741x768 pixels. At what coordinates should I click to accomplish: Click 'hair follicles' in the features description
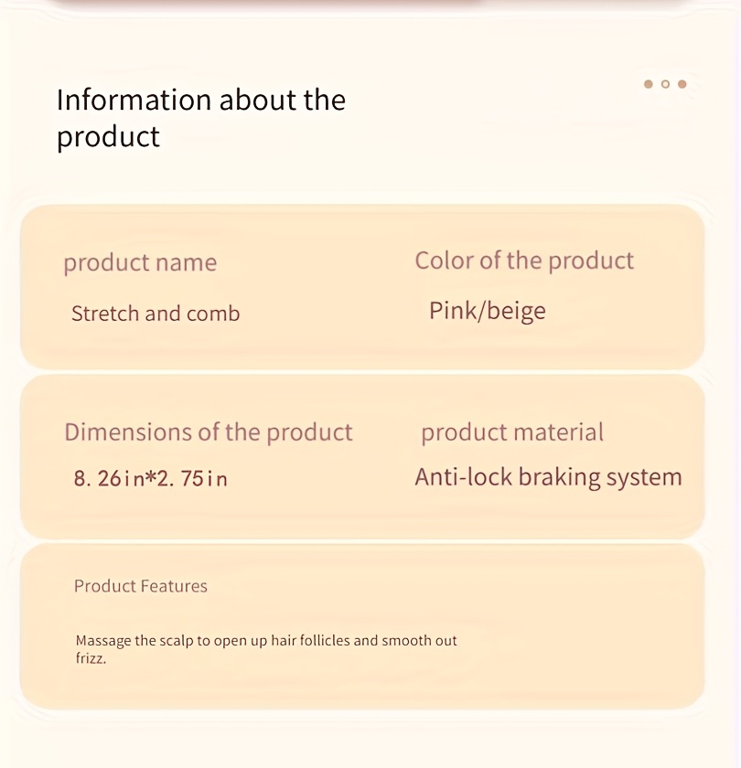pyautogui.click(x=310, y=640)
